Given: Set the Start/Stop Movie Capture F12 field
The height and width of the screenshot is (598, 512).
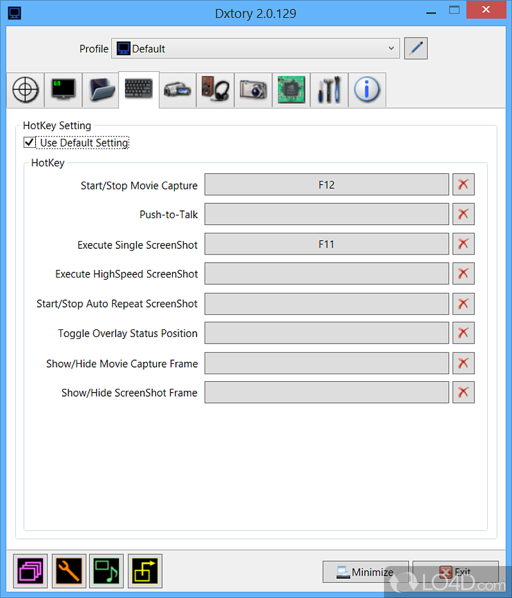Looking at the screenshot, I should [x=326, y=185].
